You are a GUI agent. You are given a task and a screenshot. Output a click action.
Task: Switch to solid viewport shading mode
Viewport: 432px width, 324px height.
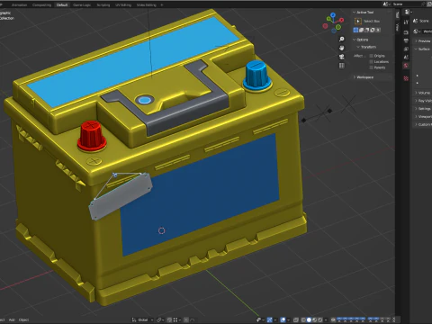pyautogui.click(x=309, y=320)
